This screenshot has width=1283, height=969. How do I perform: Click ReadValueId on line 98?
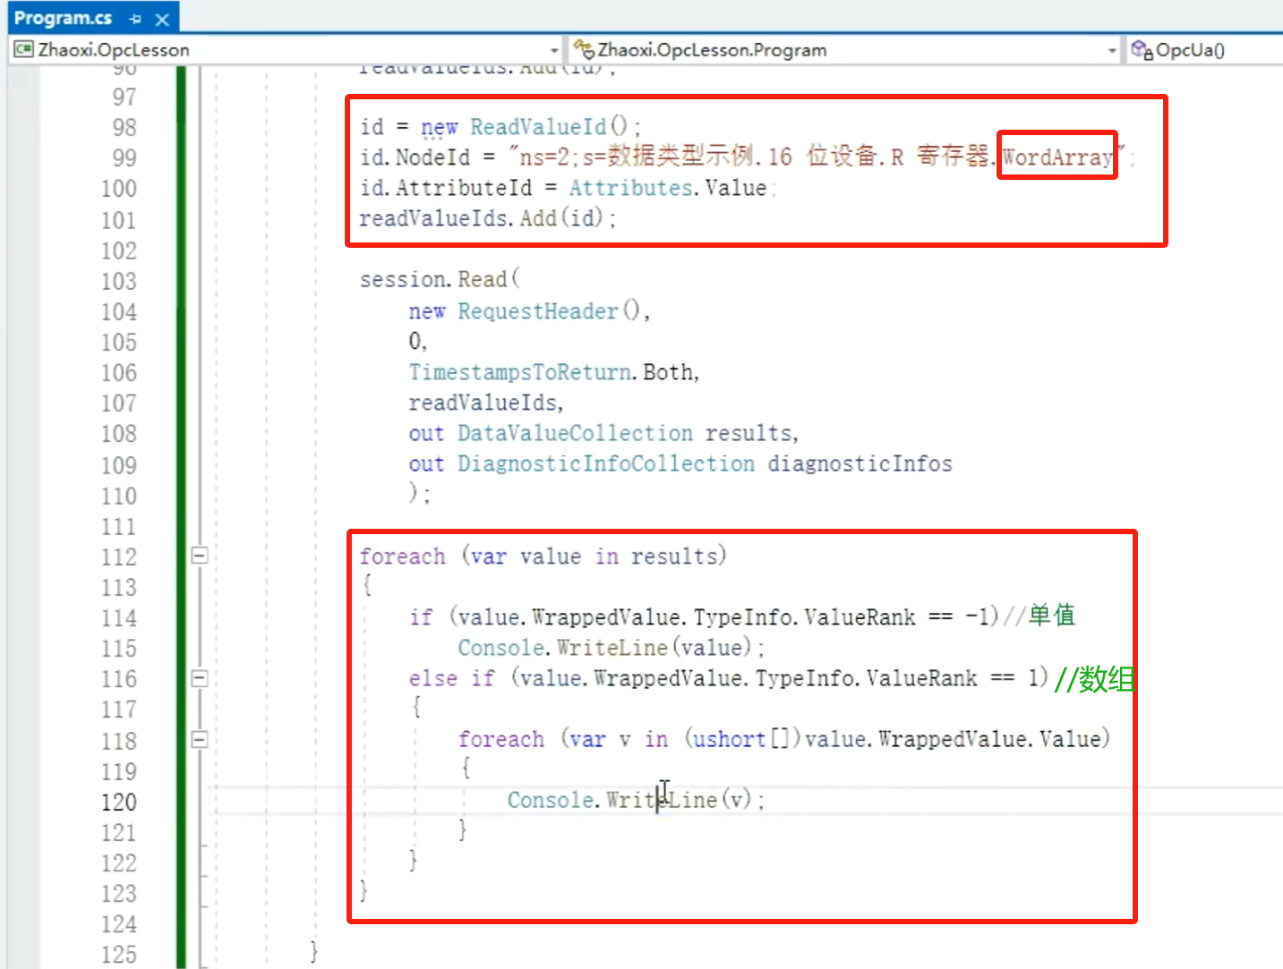[538, 127]
